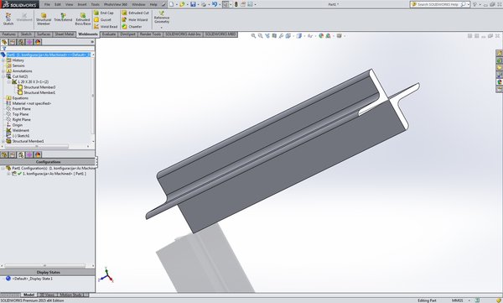Open the Insert menu
Image resolution: width=503 pixels, height=303 pixels.
[x=82, y=4]
